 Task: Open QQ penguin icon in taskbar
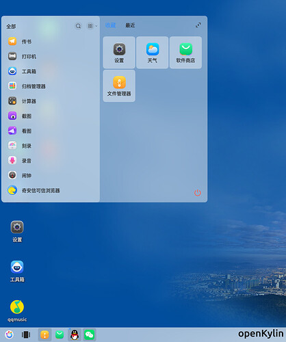pos(75,334)
